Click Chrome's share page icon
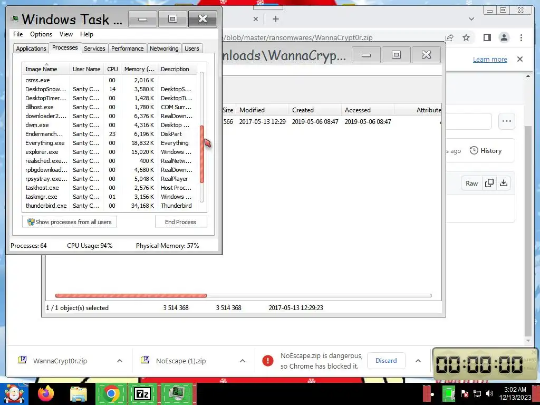The image size is (540, 405). click(x=449, y=37)
